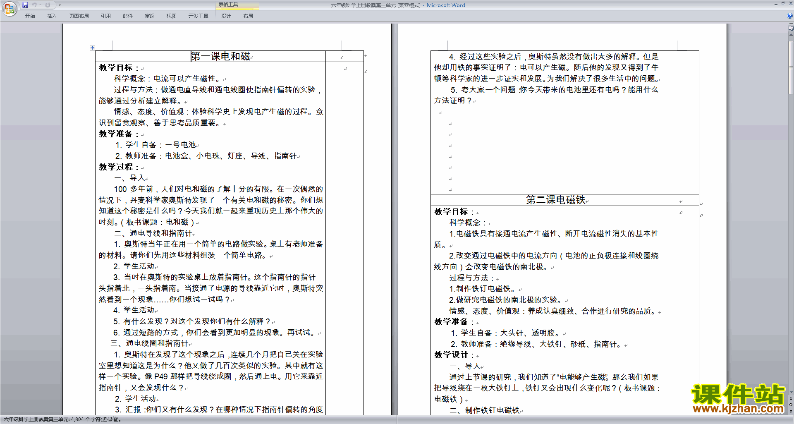
Task: Open Word Help question mark icon
Action: coord(790,16)
